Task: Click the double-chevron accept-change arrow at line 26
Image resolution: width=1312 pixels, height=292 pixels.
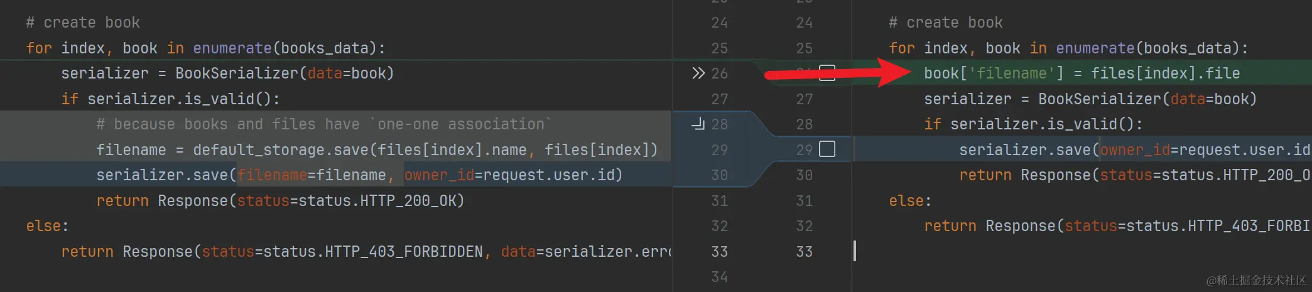Action: (698, 73)
